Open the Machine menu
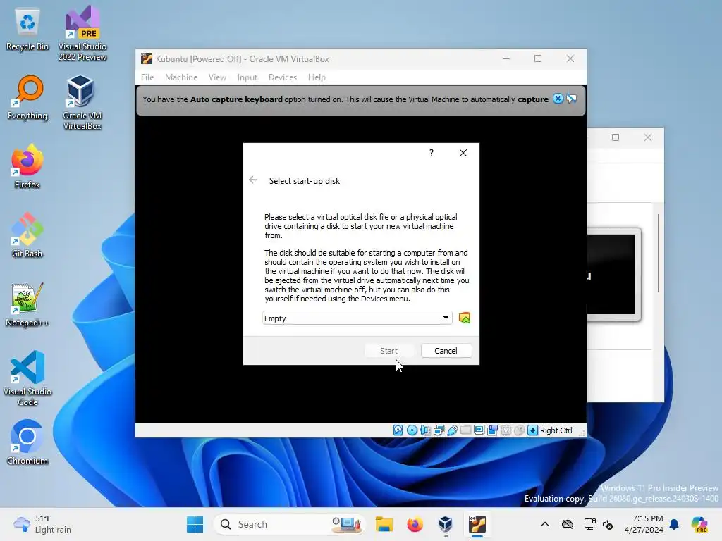 tap(181, 77)
